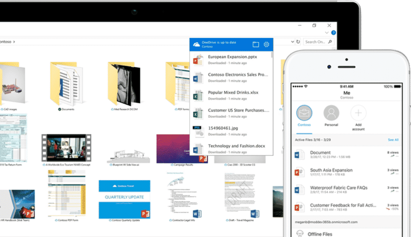Open Contoso Quarterly Update presentation thumbnail
This screenshot has height=237, width=411.
click(x=124, y=199)
